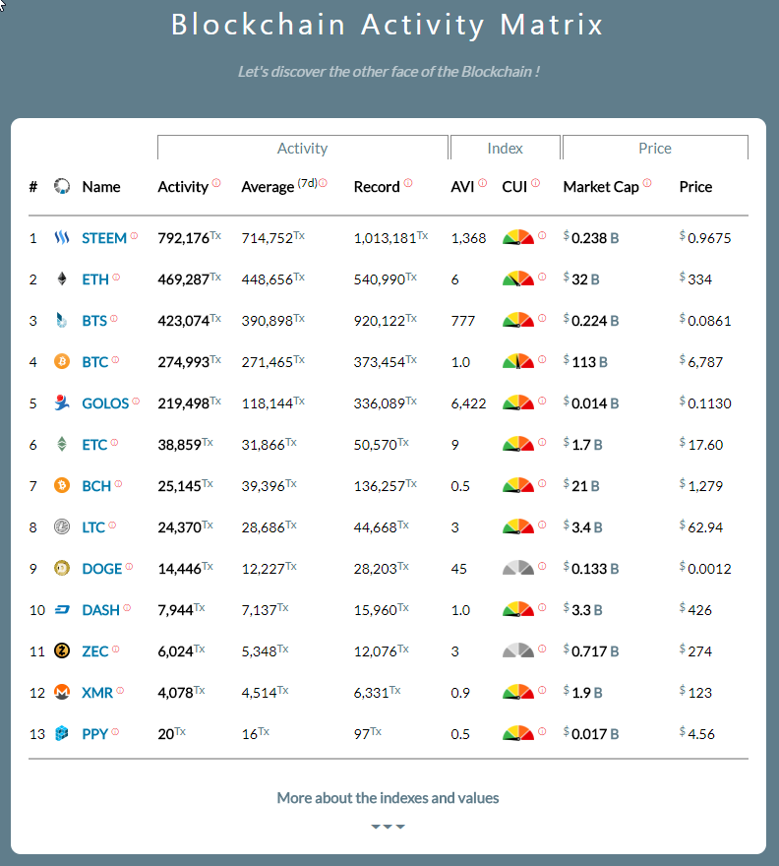
Task: Click info icon next to BTC name
Action: point(115,360)
